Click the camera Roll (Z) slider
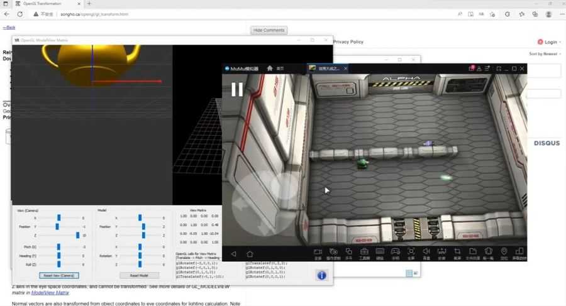Screen dimensions: 566x306 pyautogui.click(x=59, y=264)
